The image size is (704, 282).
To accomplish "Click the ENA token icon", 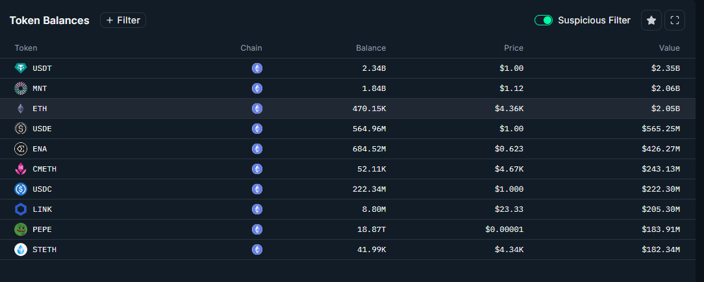I will point(21,149).
